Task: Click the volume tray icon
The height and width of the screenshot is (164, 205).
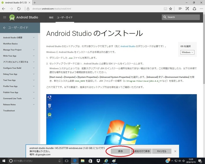Action: point(180,161)
